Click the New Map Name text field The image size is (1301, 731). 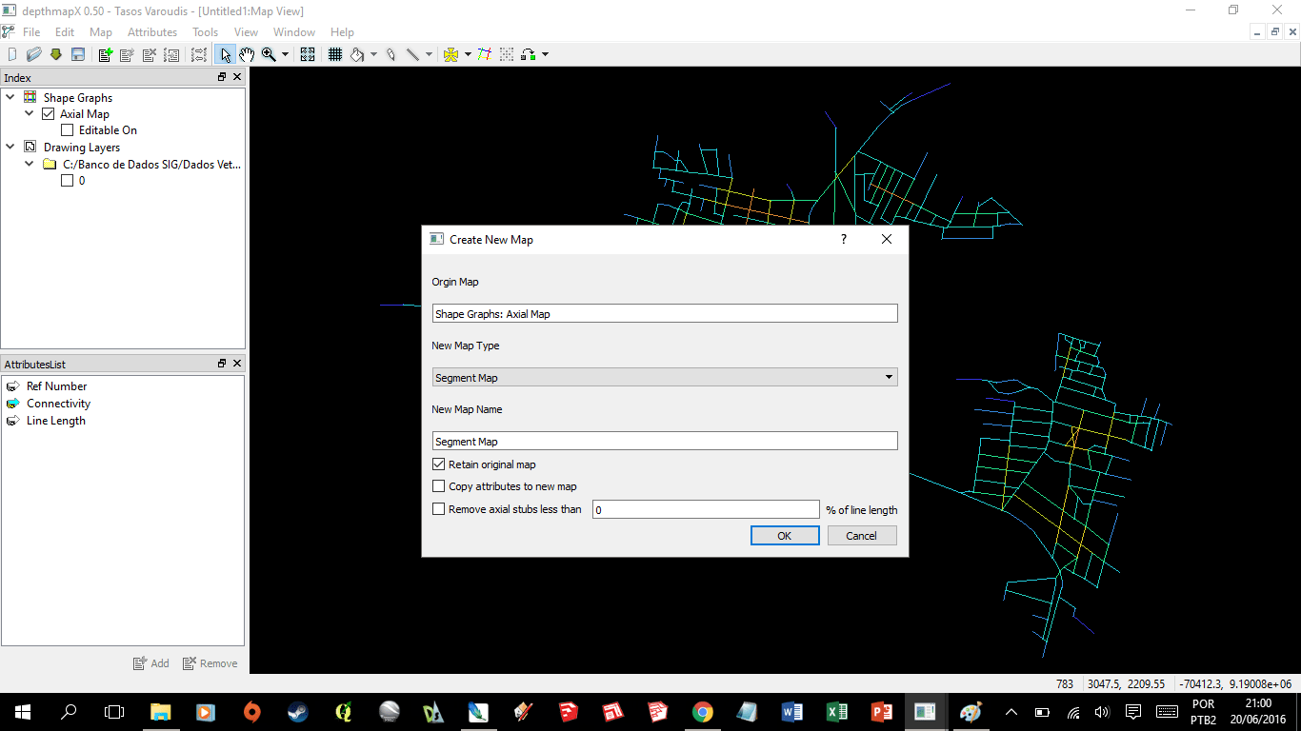[x=664, y=442]
